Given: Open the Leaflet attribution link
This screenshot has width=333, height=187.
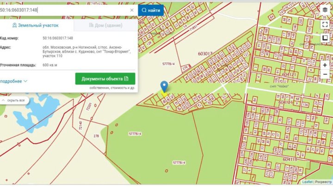Looking at the screenshot, I should (x=308, y=182).
